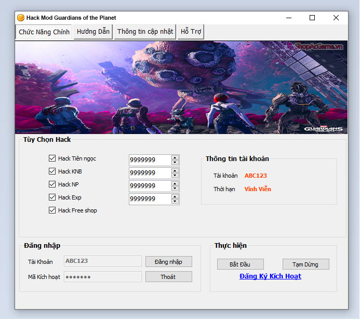Click the Guardians banner image

pyautogui.click(x=181, y=87)
